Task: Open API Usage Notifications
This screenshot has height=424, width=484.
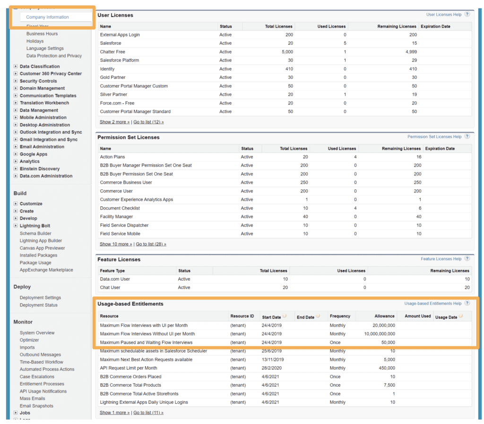Action: pos(43,391)
